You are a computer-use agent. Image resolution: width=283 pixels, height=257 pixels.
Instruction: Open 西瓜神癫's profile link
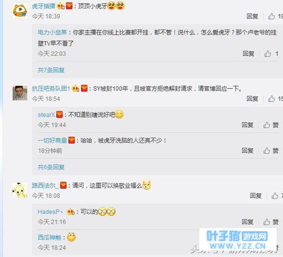[50, 237]
